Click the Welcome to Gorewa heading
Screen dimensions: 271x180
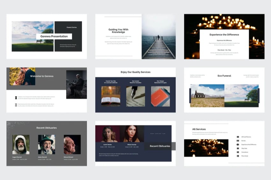point(41,76)
